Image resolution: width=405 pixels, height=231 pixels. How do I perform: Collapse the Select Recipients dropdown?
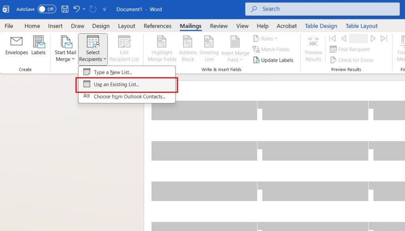point(93,49)
